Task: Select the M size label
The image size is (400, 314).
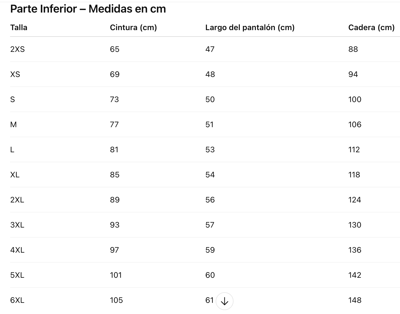Action: coord(13,125)
